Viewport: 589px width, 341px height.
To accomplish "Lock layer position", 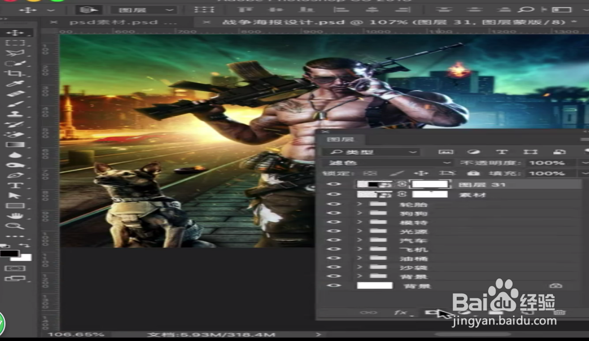I will pos(421,173).
